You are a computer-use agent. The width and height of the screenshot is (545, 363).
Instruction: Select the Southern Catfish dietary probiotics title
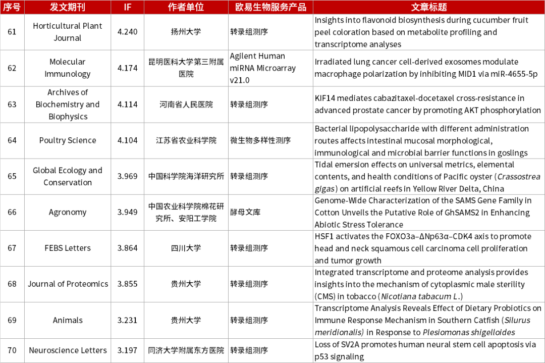428,320
